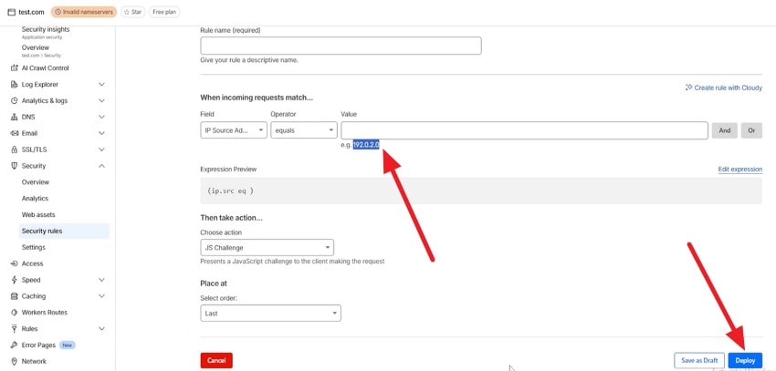The width and height of the screenshot is (776, 371).
Task: Open the Field dropdown IP Source Address
Action: (x=234, y=130)
